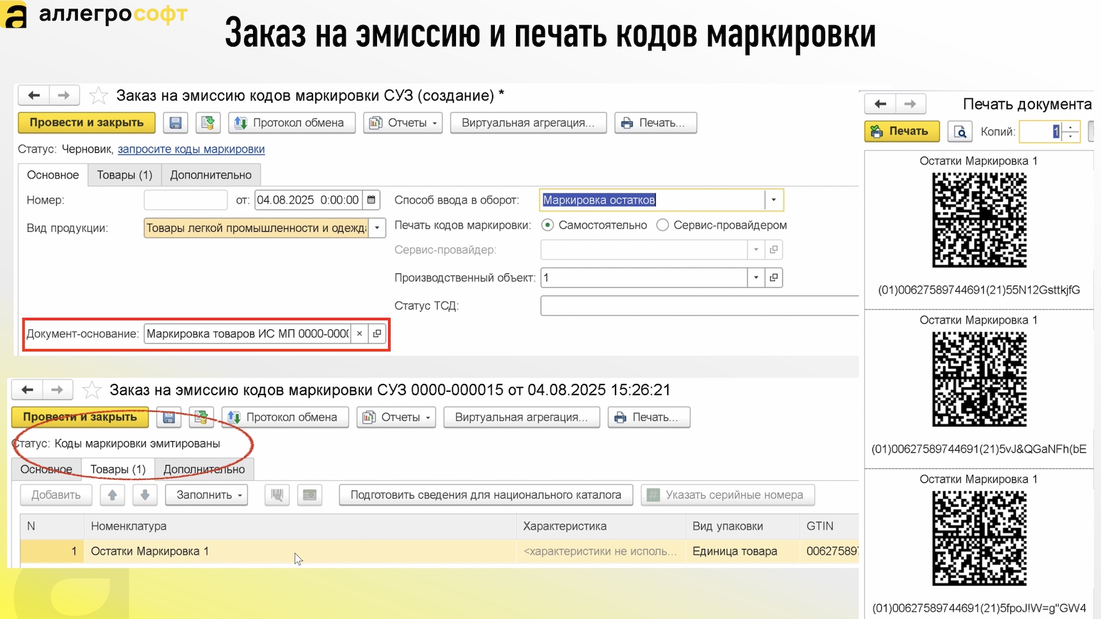Click Подготовить сведения для национального каталога

pos(486,495)
